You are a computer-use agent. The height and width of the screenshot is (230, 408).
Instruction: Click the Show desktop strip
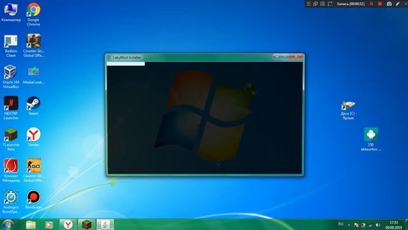pyautogui.click(x=406, y=224)
